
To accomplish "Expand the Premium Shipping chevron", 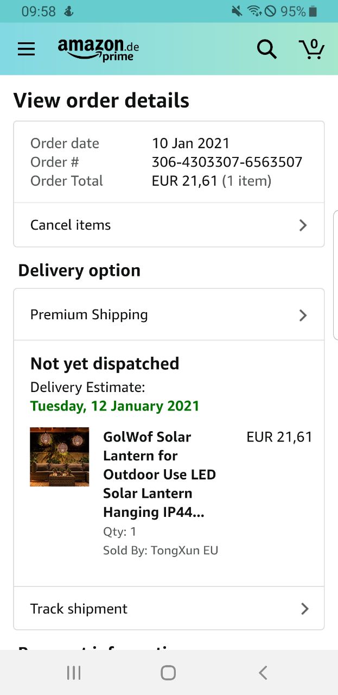I will tap(303, 315).
